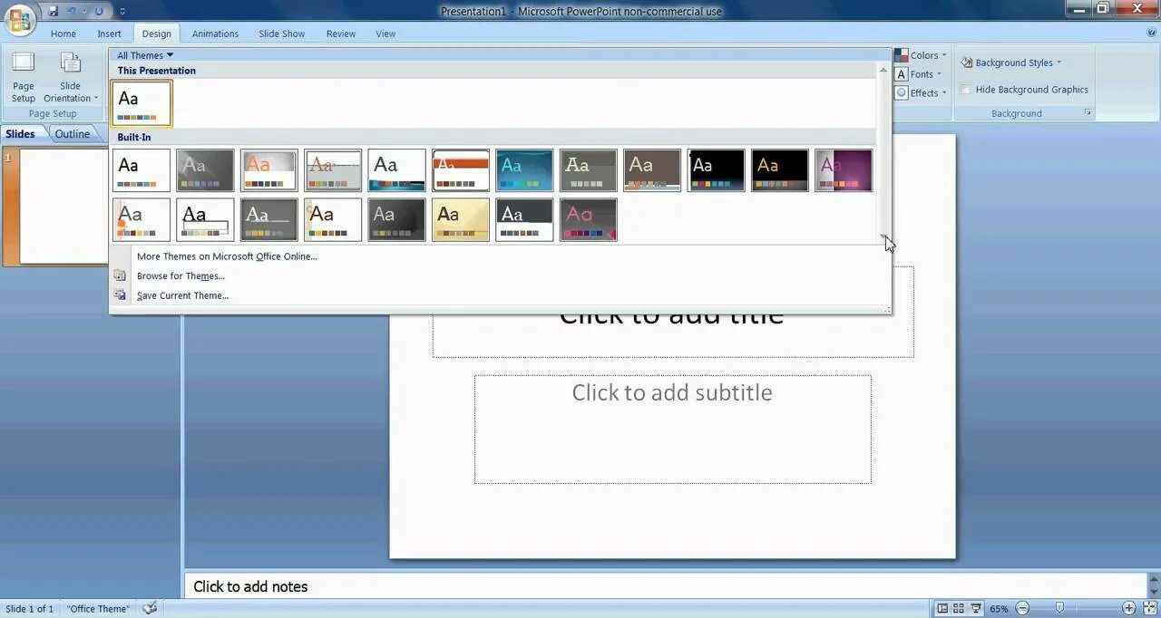Apply the white theme with the blue bottom stripe
The width and height of the screenshot is (1161, 618).
click(x=396, y=170)
